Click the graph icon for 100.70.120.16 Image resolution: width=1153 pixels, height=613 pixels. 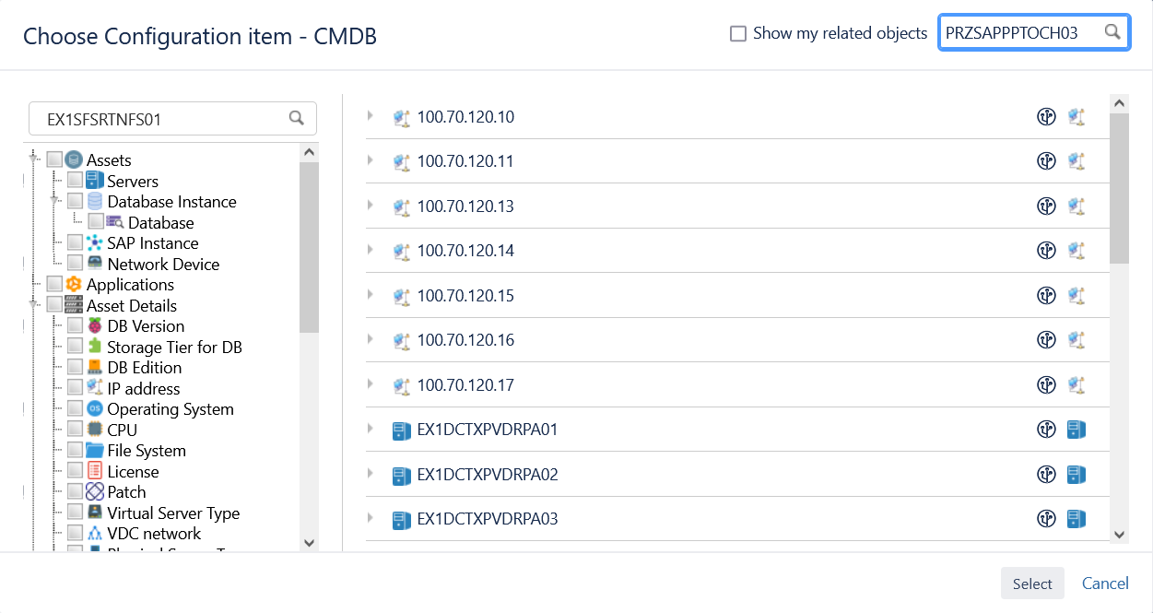(1046, 340)
